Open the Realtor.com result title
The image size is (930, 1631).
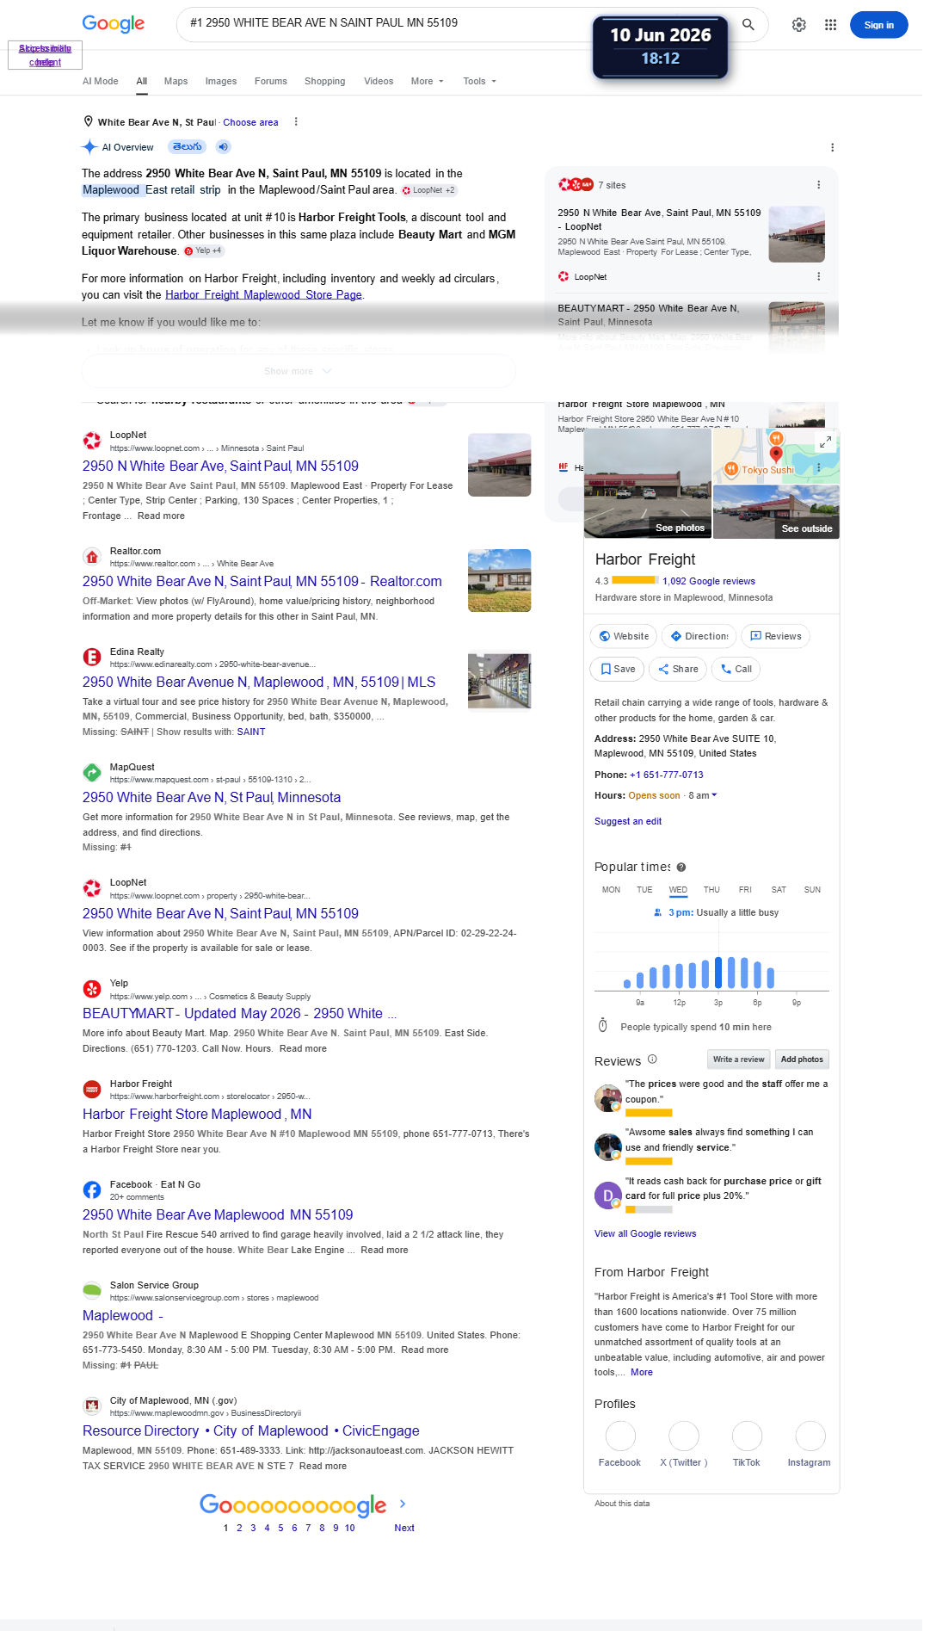262,581
